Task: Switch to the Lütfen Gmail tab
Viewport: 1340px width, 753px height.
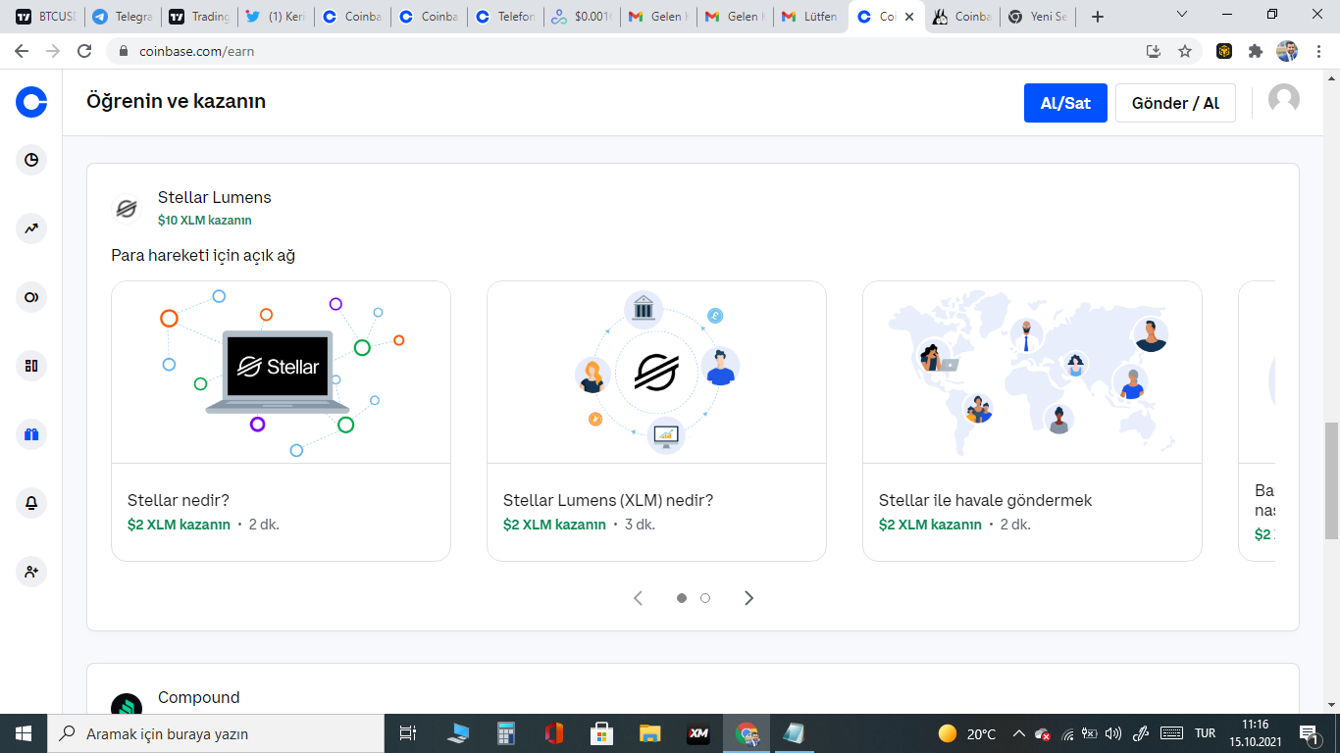Action: [x=810, y=17]
